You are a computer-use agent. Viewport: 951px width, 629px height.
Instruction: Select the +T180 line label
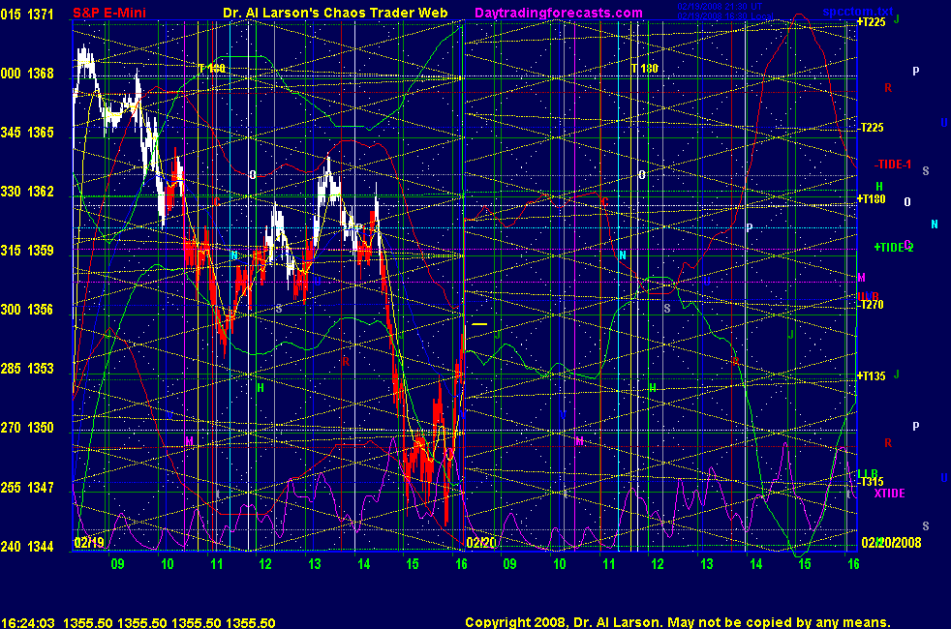point(871,198)
